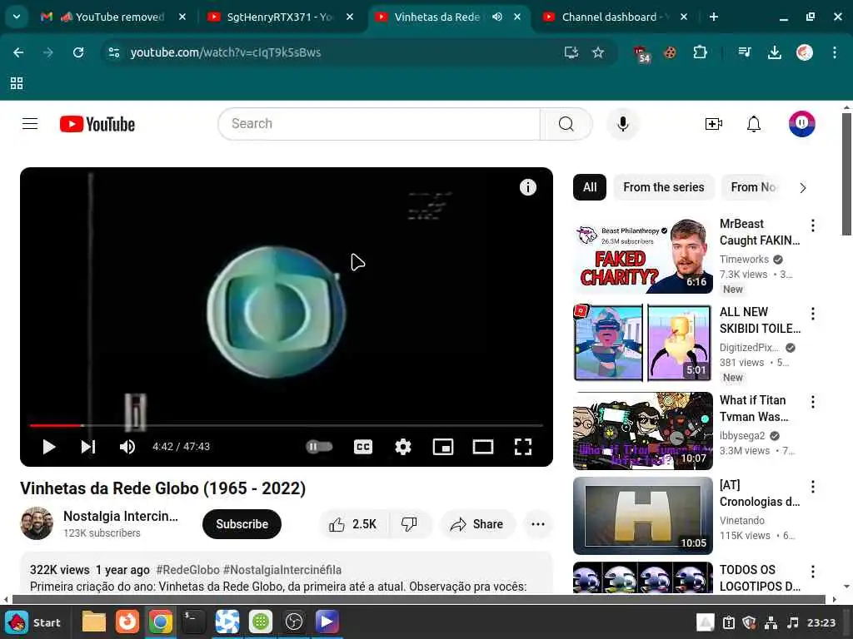Screen dimensions: 853x639
Task: Enter fullscreen mode
Action: (x=523, y=447)
